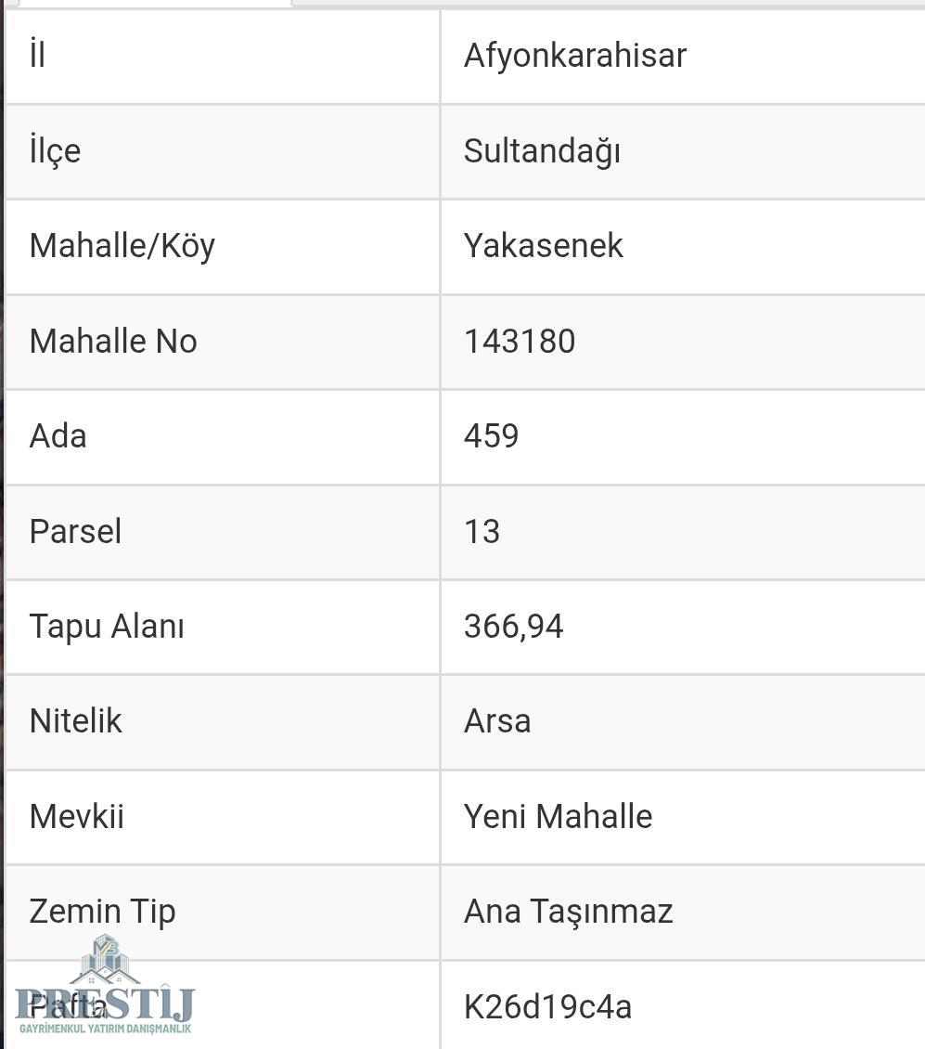
Task: Select the Ana Taşınmaz value
Action: tap(568, 912)
